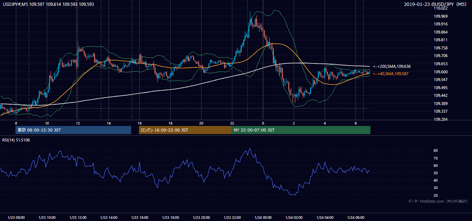Viewport: 472px width, 221px height.
Task: Click the 1/23 08:00 time axis label
Action: (16, 217)
